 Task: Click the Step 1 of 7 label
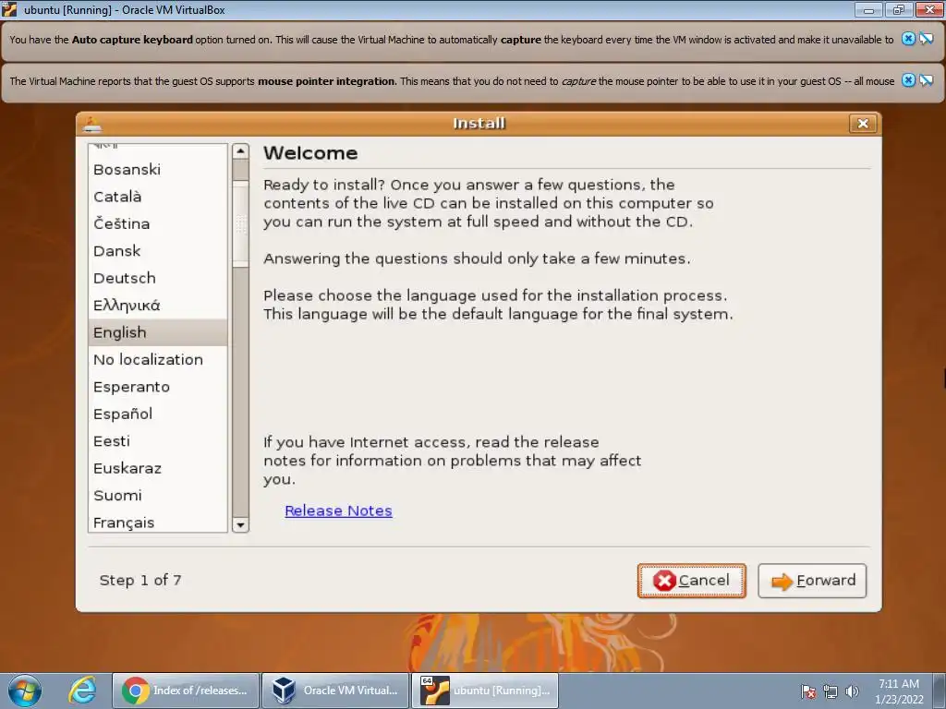[x=140, y=580]
